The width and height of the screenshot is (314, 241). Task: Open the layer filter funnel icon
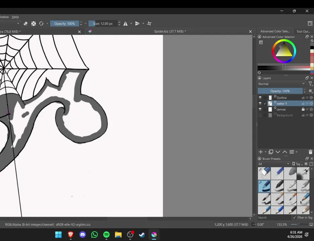pyautogui.click(x=310, y=84)
